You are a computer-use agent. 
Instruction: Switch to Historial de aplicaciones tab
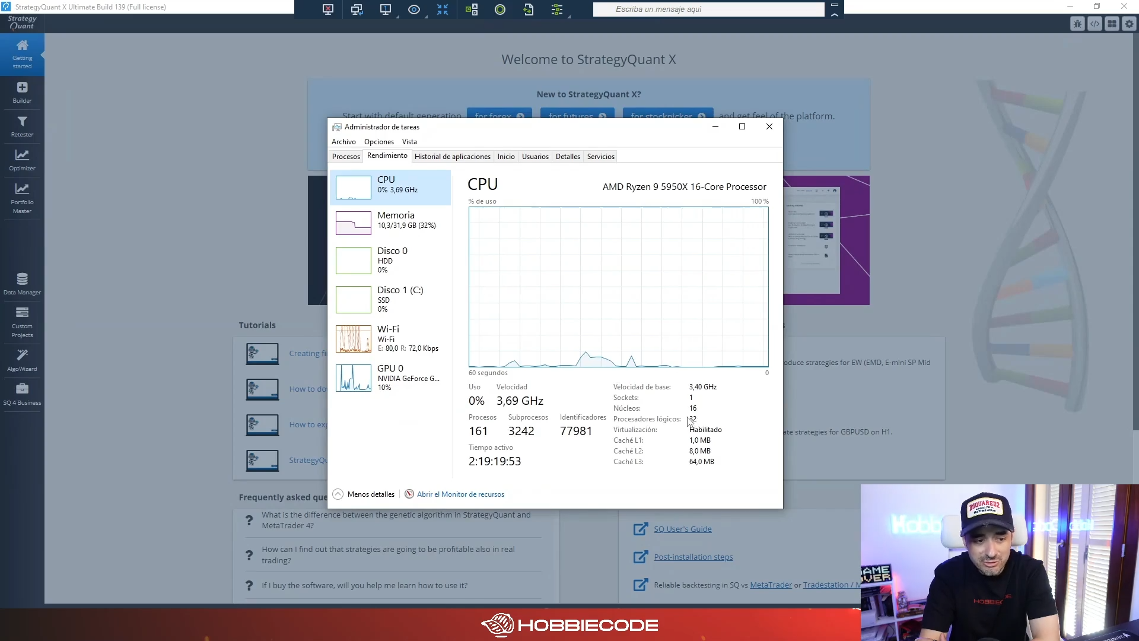point(453,157)
